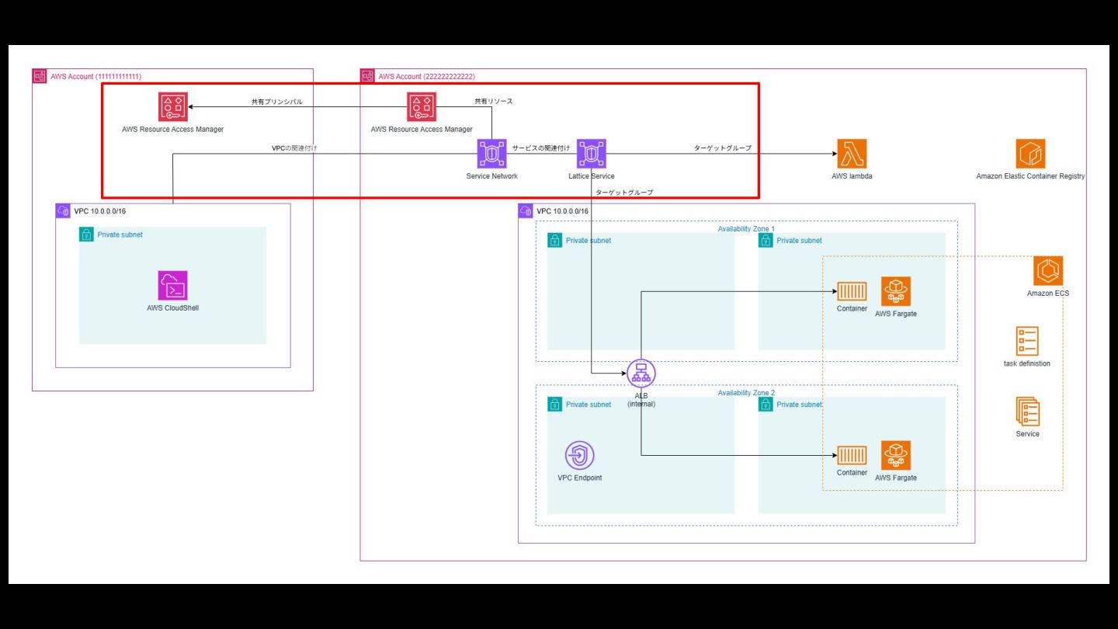The width and height of the screenshot is (1118, 629).
Task: Click the Availability Zone 2 title
Action: click(746, 393)
